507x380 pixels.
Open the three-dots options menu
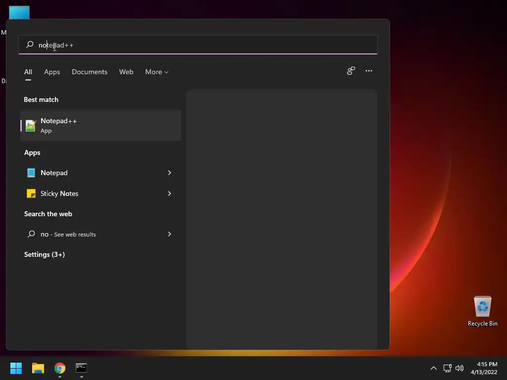click(x=369, y=71)
